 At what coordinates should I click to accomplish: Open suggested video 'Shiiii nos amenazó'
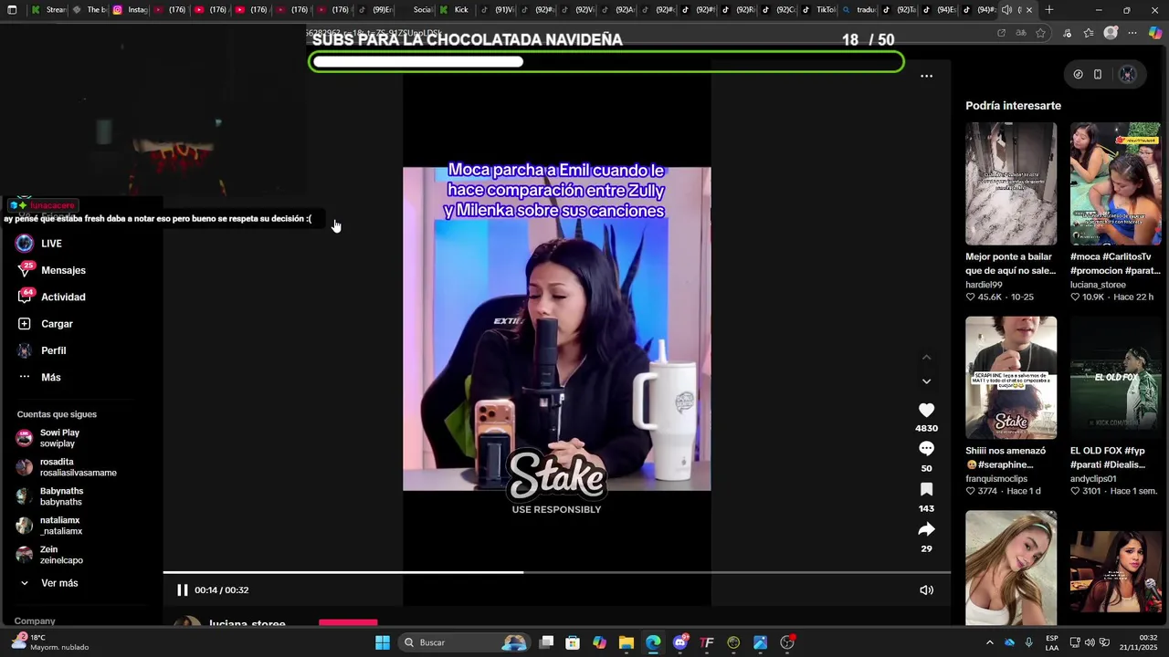point(1011,378)
